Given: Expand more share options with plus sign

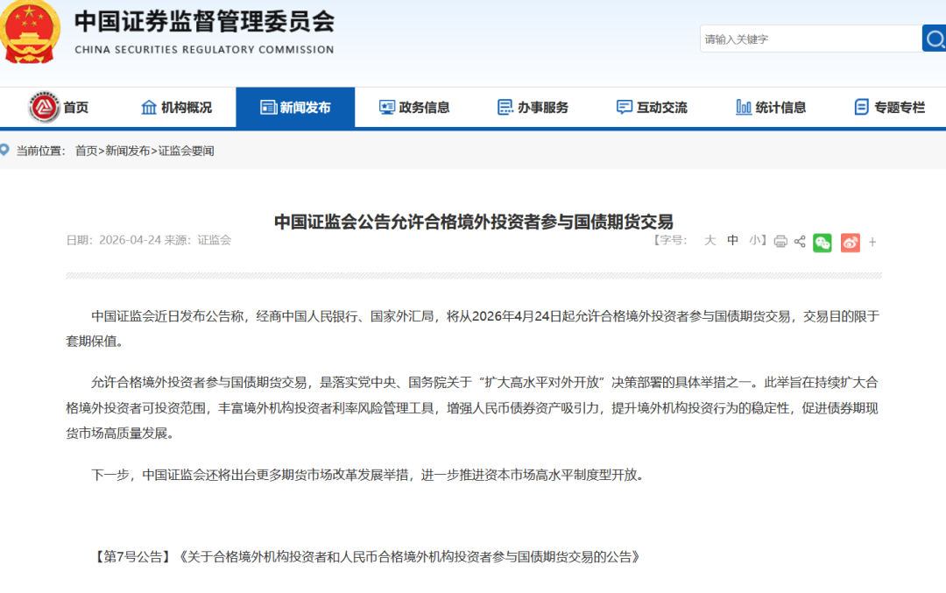Looking at the screenshot, I should (872, 242).
